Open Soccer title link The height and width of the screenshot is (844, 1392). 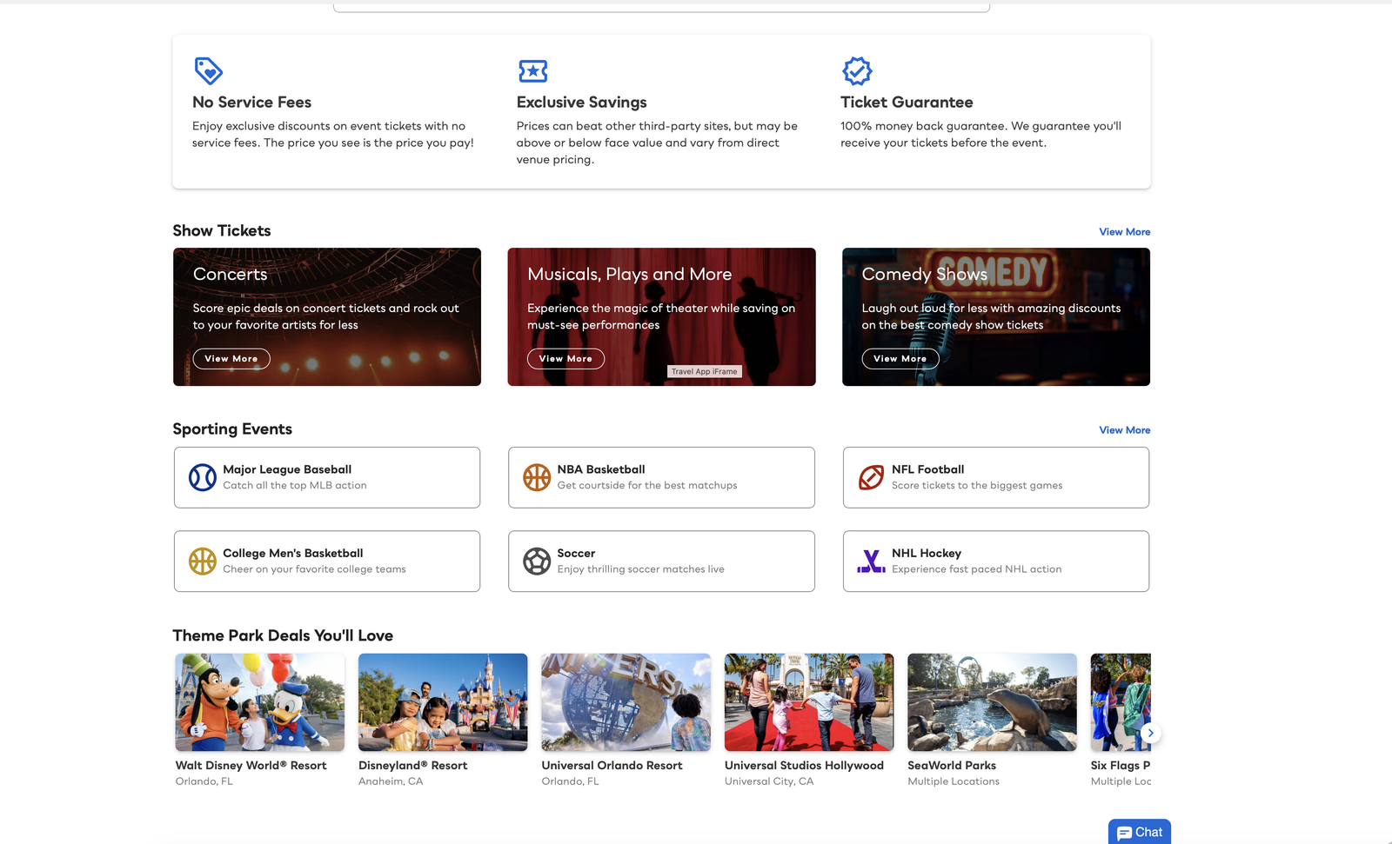coord(576,554)
